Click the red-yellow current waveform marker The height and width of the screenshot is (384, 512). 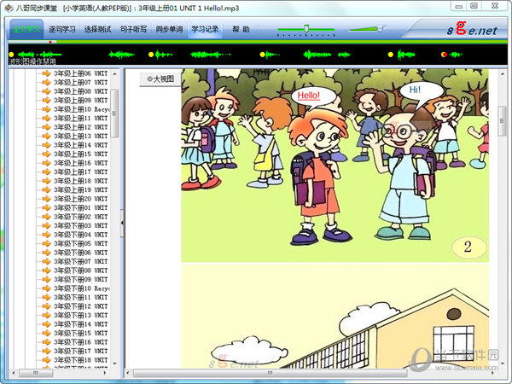tap(444, 55)
